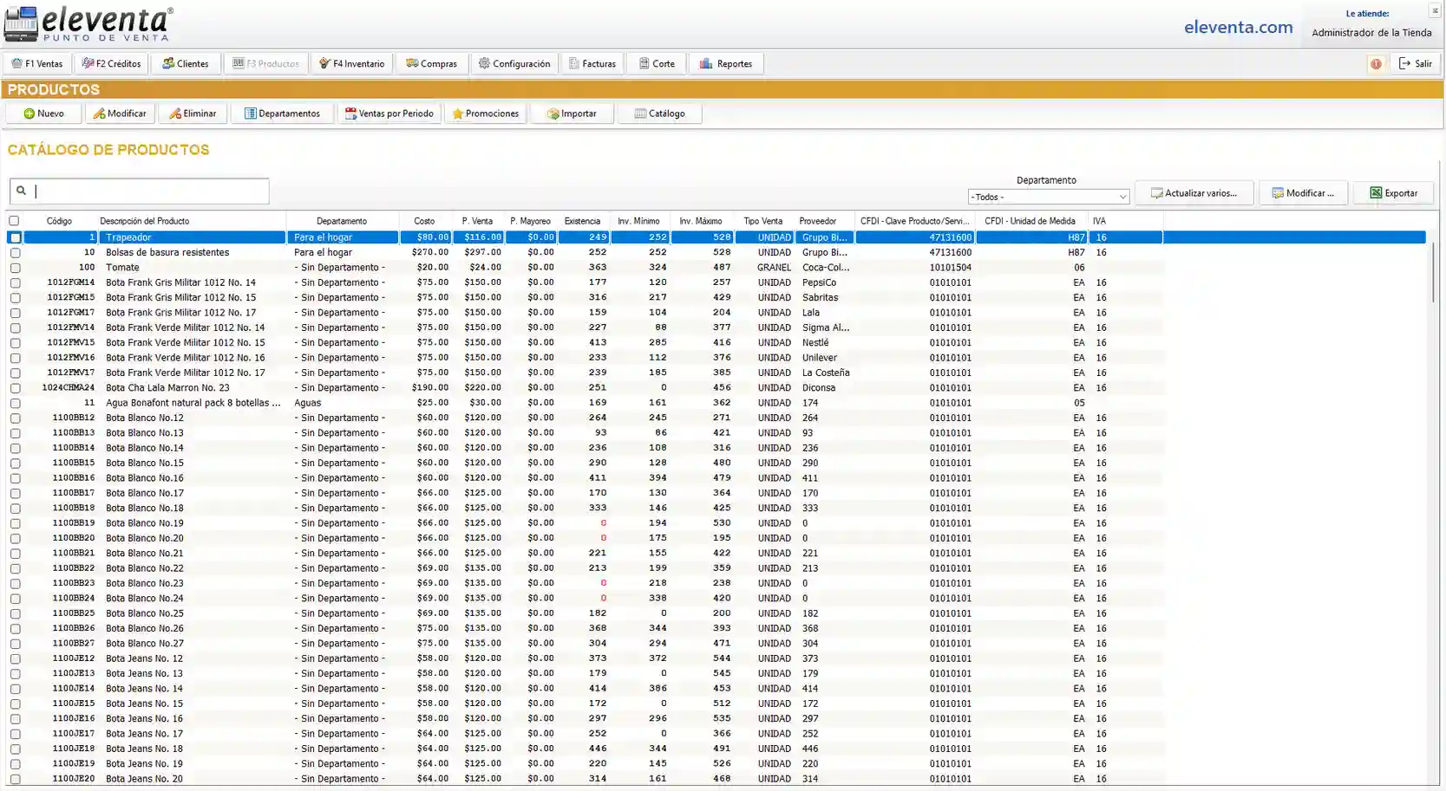Open the Catálogo view
1446x791 pixels.
click(659, 113)
